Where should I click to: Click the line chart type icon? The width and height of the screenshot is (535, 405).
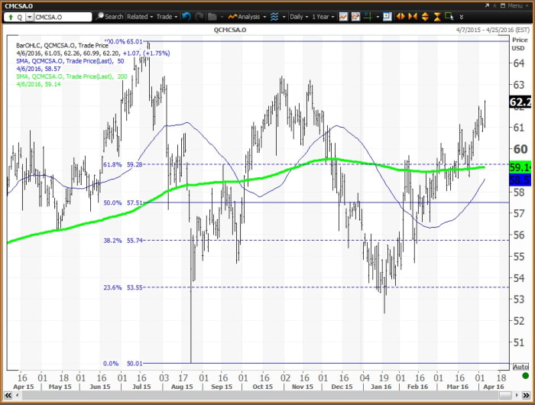(344, 16)
